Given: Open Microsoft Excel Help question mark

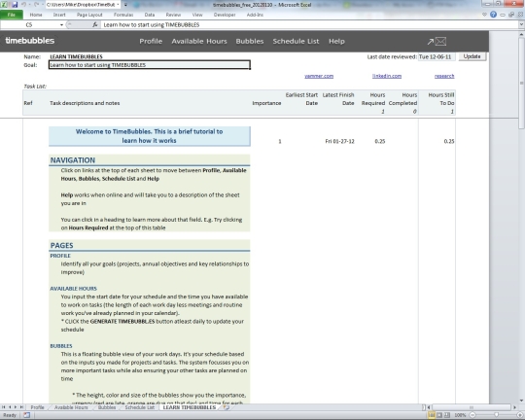Looking at the screenshot, I should (x=493, y=15).
